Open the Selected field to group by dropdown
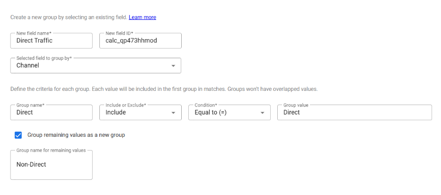The width and height of the screenshot is (441, 195). (96, 65)
